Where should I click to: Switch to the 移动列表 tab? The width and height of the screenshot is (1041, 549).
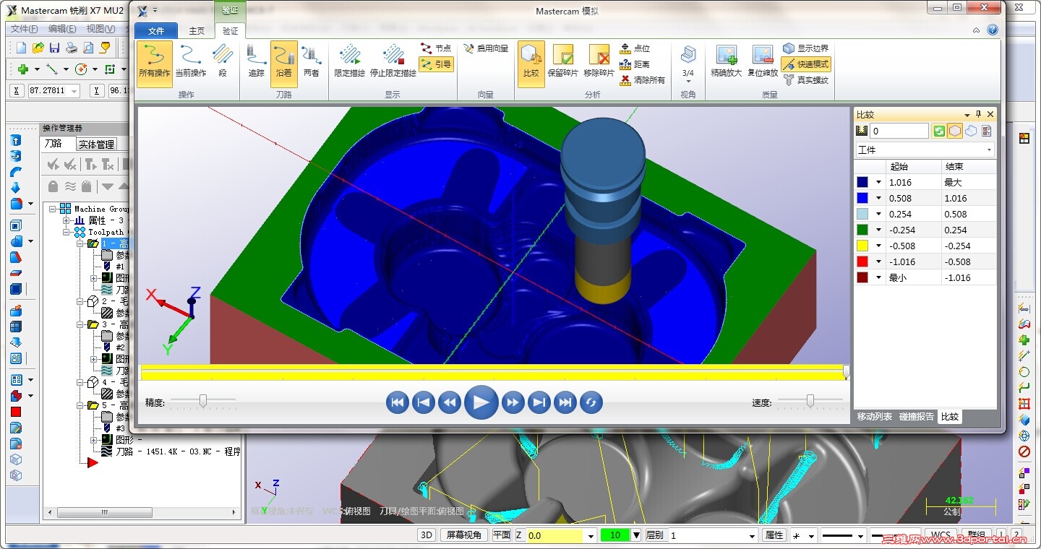(x=875, y=417)
